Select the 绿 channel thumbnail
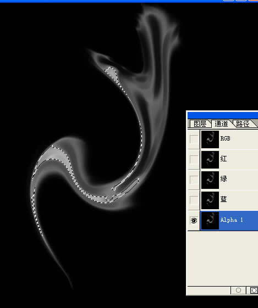 (x=210, y=180)
